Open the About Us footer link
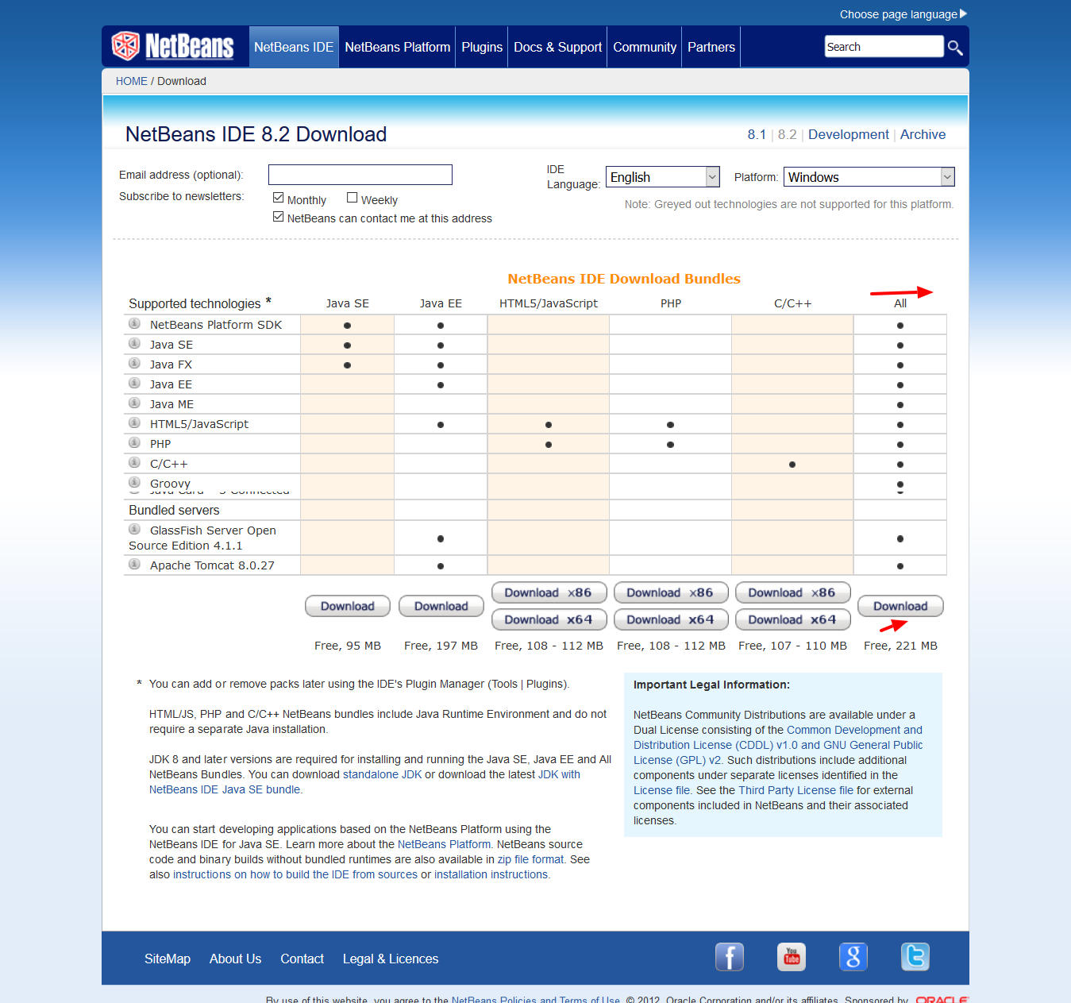1071x1003 pixels. 235,959
